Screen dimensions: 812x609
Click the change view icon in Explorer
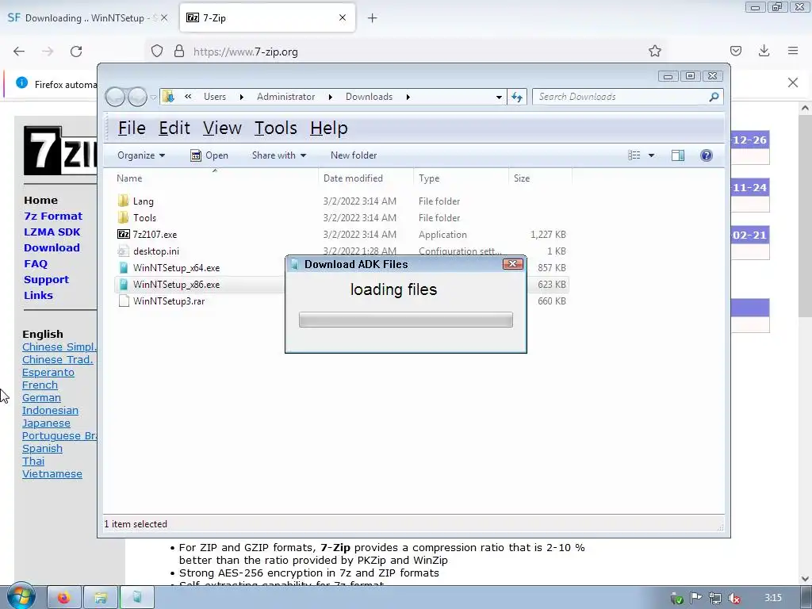(634, 155)
